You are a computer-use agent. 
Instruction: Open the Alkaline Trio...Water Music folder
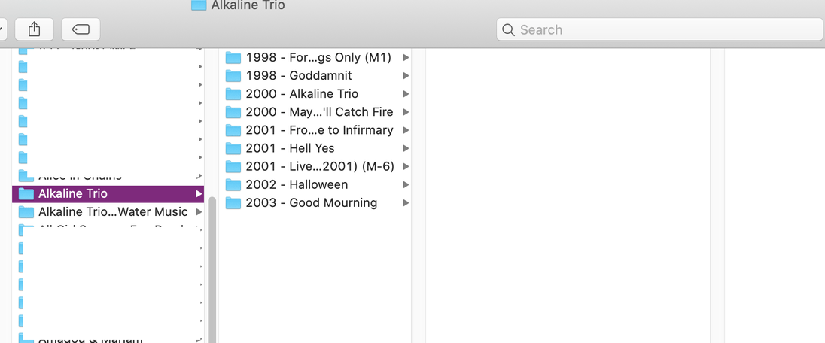pyautogui.click(x=113, y=212)
